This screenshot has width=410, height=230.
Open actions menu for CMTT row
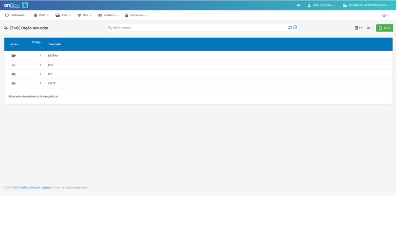[14, 83]
